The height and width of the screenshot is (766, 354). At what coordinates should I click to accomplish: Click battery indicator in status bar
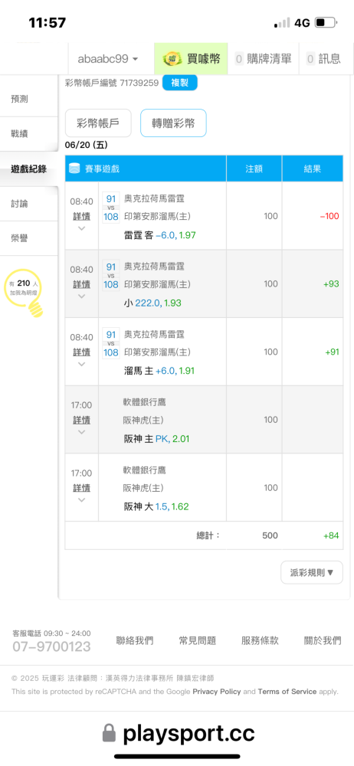click(x=326, y=22)
